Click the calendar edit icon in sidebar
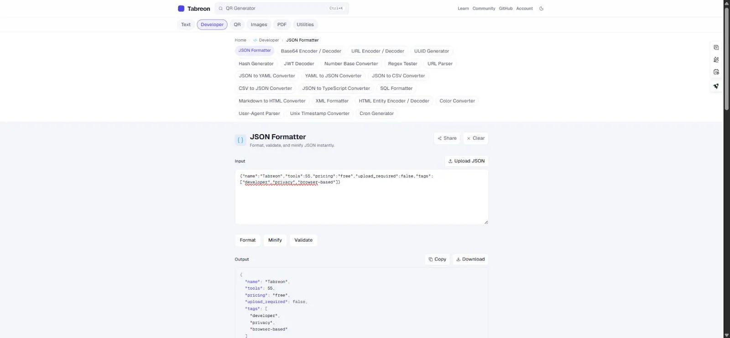Screen dimensions: 730x338 click(716, 72)
